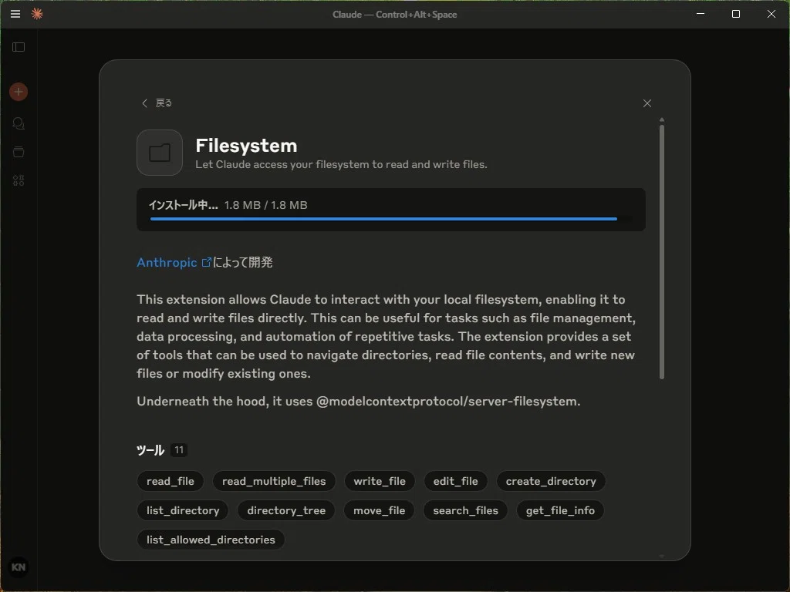
Task: Open the projects icon in sidebar
Action: pos(19,152)
